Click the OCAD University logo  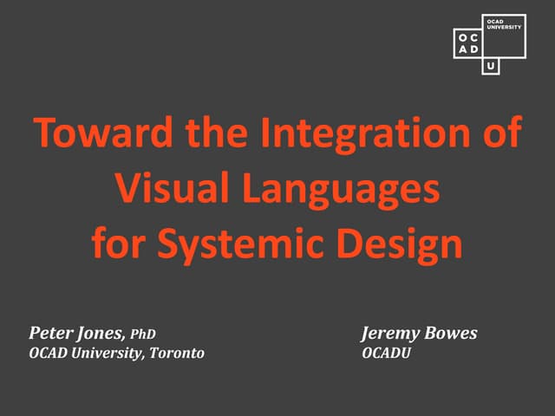tap(488, 42)
